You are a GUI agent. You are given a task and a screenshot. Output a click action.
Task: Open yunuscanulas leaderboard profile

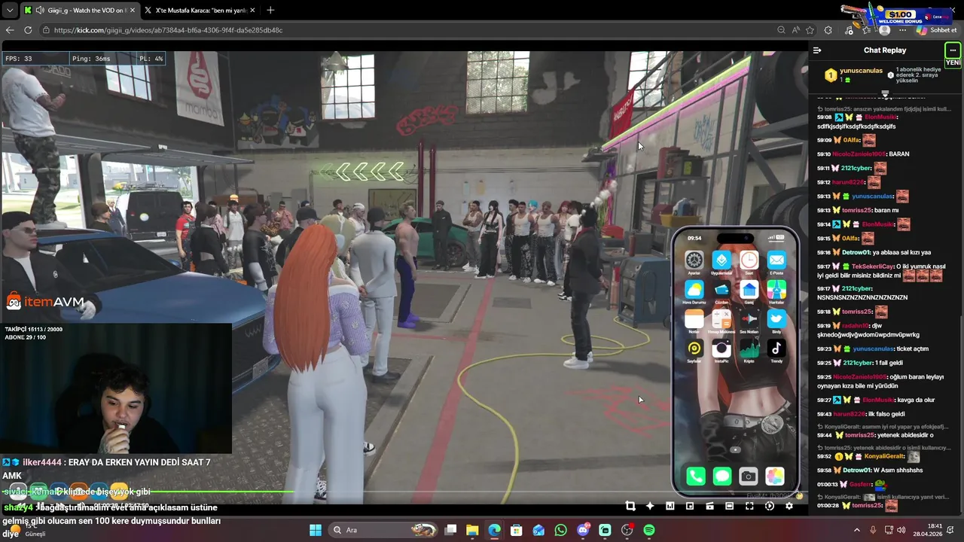pos(861,71)
